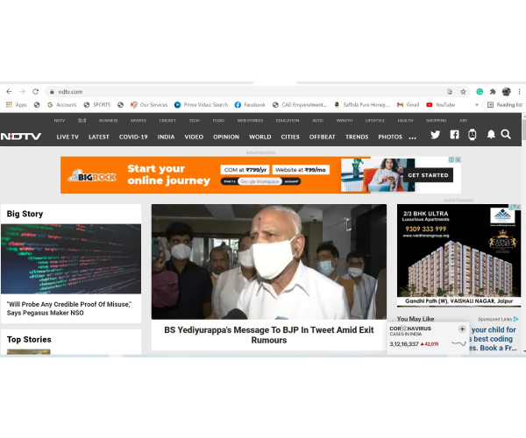The image size is (526, 438).
Task: Show hidden bookmarks overflow chevron
Action: click(x=477, y=105)
